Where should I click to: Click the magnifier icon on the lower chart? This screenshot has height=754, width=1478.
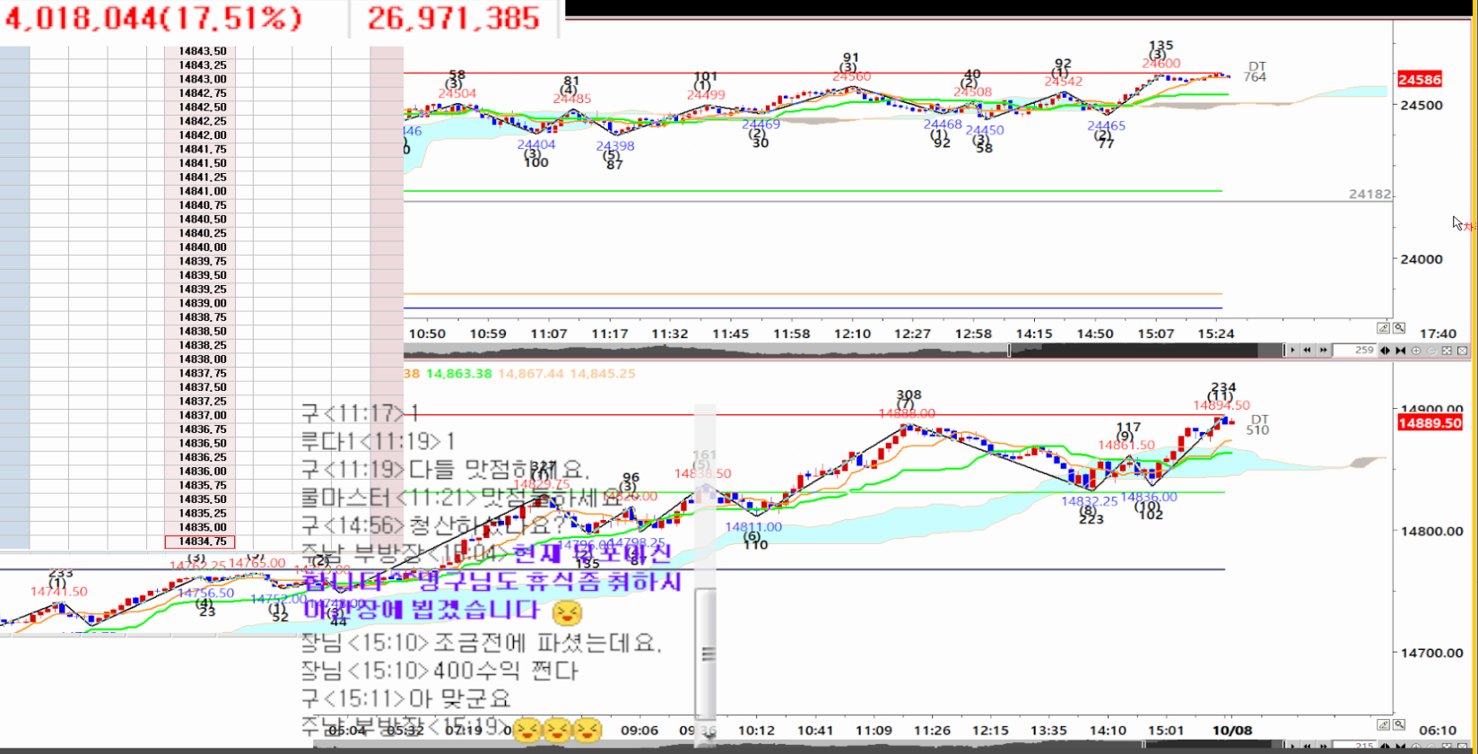(1399, 724)
